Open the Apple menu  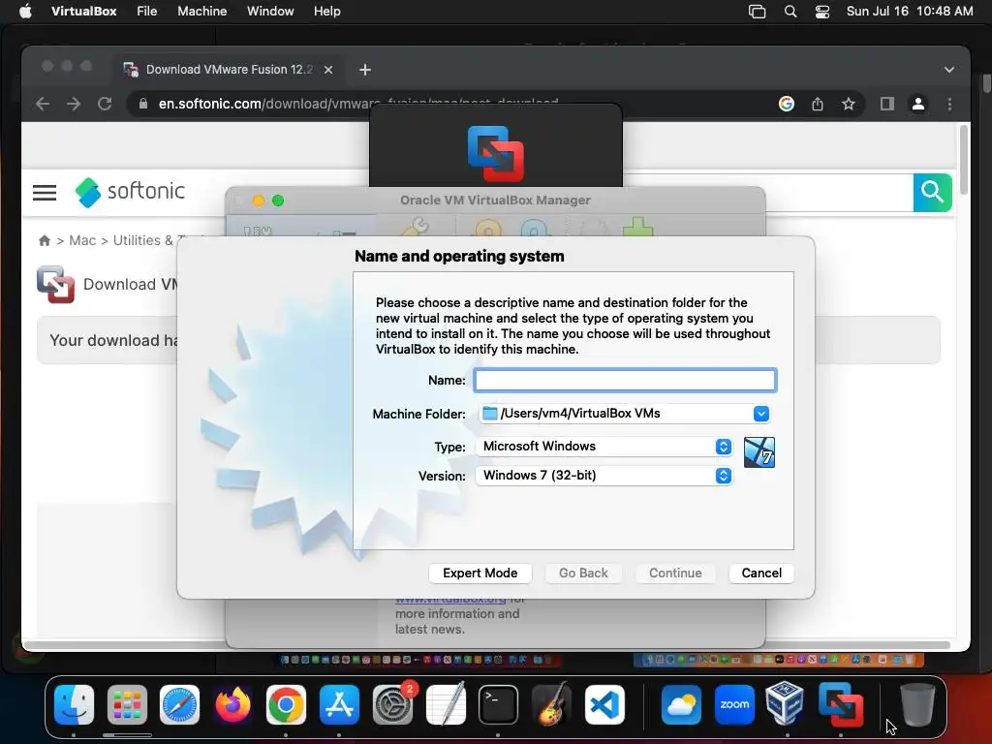point(25,12)
